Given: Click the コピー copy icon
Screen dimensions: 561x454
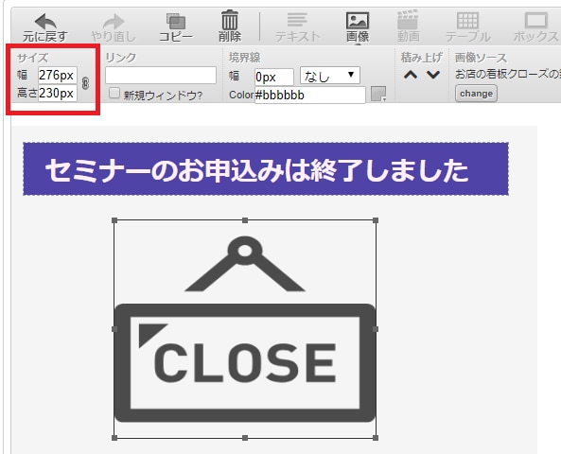Looking at the screenshot, I should pyautogui.click(x=176, y=22).
